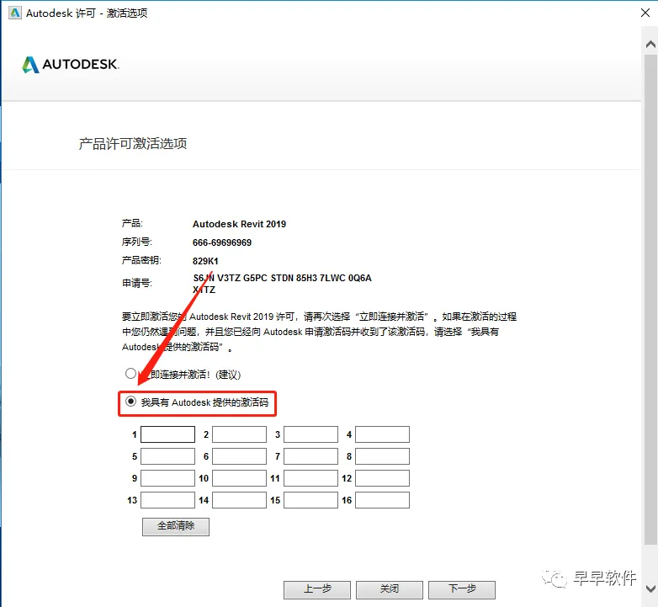Click the 产品密钥 label
658x607 pixels.
pos(141,260)
